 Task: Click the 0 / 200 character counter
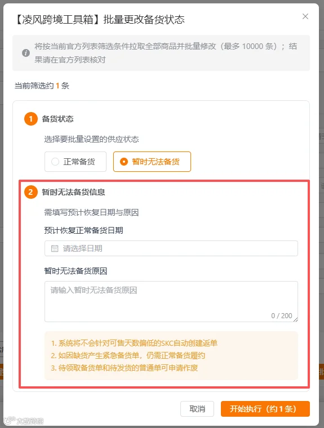click(x=281, y=316)
